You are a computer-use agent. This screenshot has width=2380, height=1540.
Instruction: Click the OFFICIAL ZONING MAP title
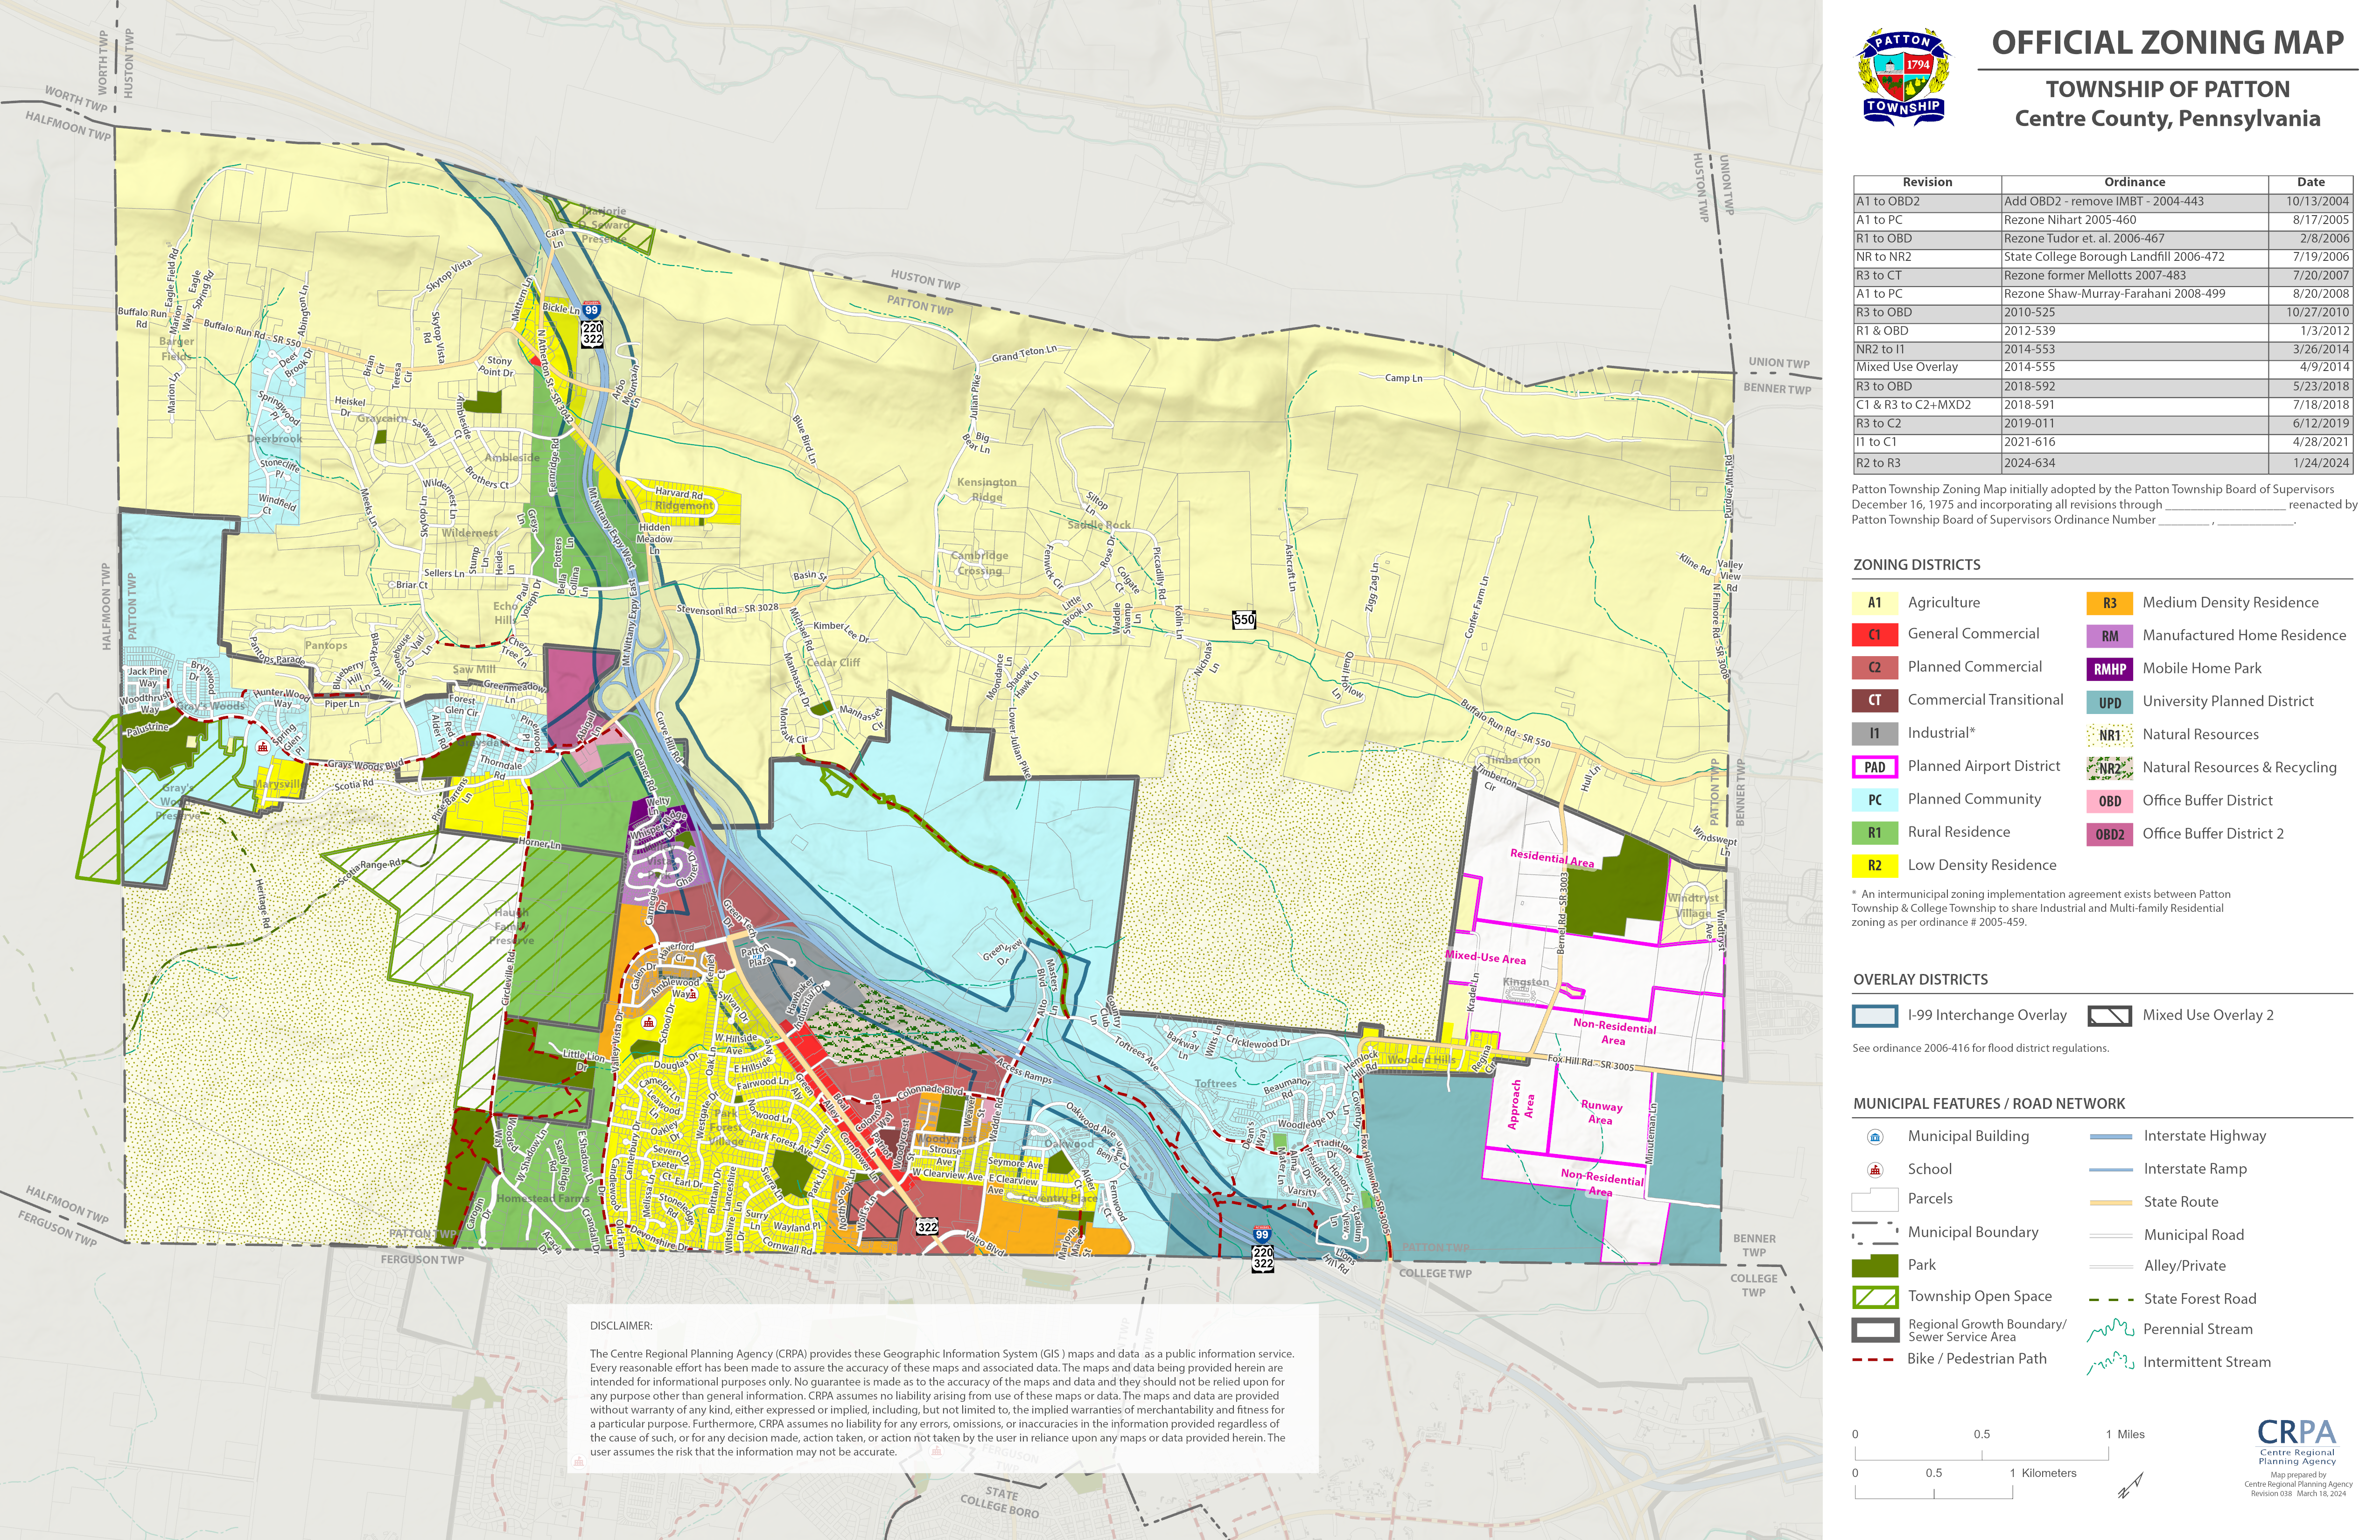point(2167,43)
